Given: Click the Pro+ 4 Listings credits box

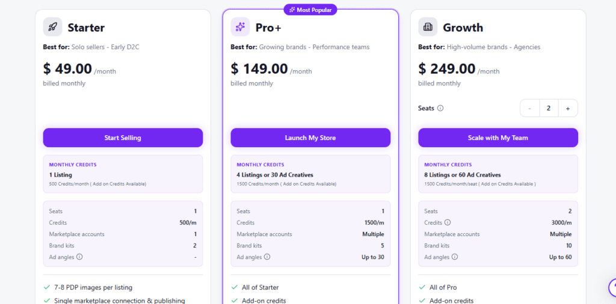Looking at the screenshot, I should click(x=310, y=174).
